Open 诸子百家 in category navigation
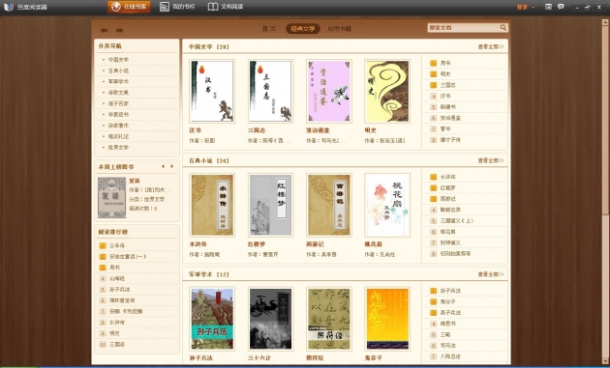 [x=118, y=103]
